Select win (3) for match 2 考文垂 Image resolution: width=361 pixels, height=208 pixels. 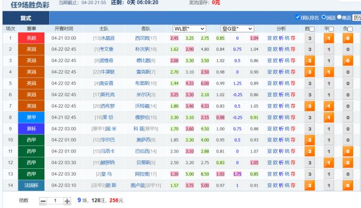coord(310,49)
